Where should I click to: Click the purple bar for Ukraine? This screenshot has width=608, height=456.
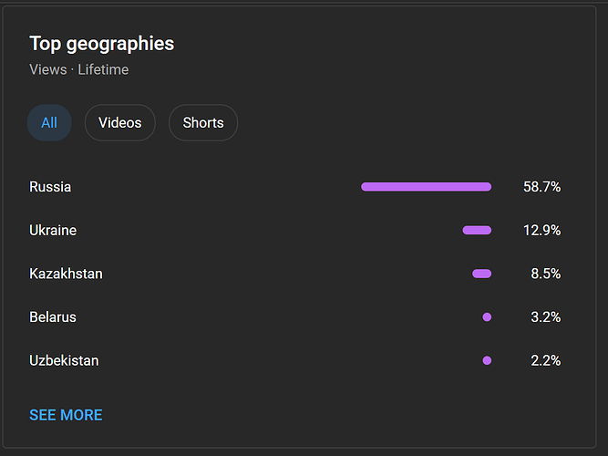(x=477, y=231)
